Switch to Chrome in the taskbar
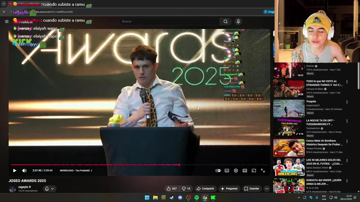Image resolution: width=360 pixels, height=202 pixels. 205,198
